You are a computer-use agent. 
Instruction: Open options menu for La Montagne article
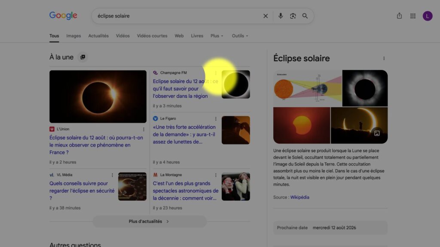216,175
